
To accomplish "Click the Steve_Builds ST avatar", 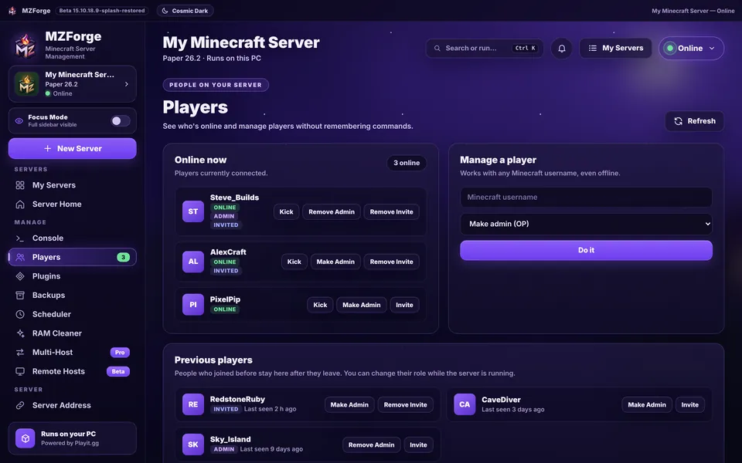I will click(x=193, y=211).
